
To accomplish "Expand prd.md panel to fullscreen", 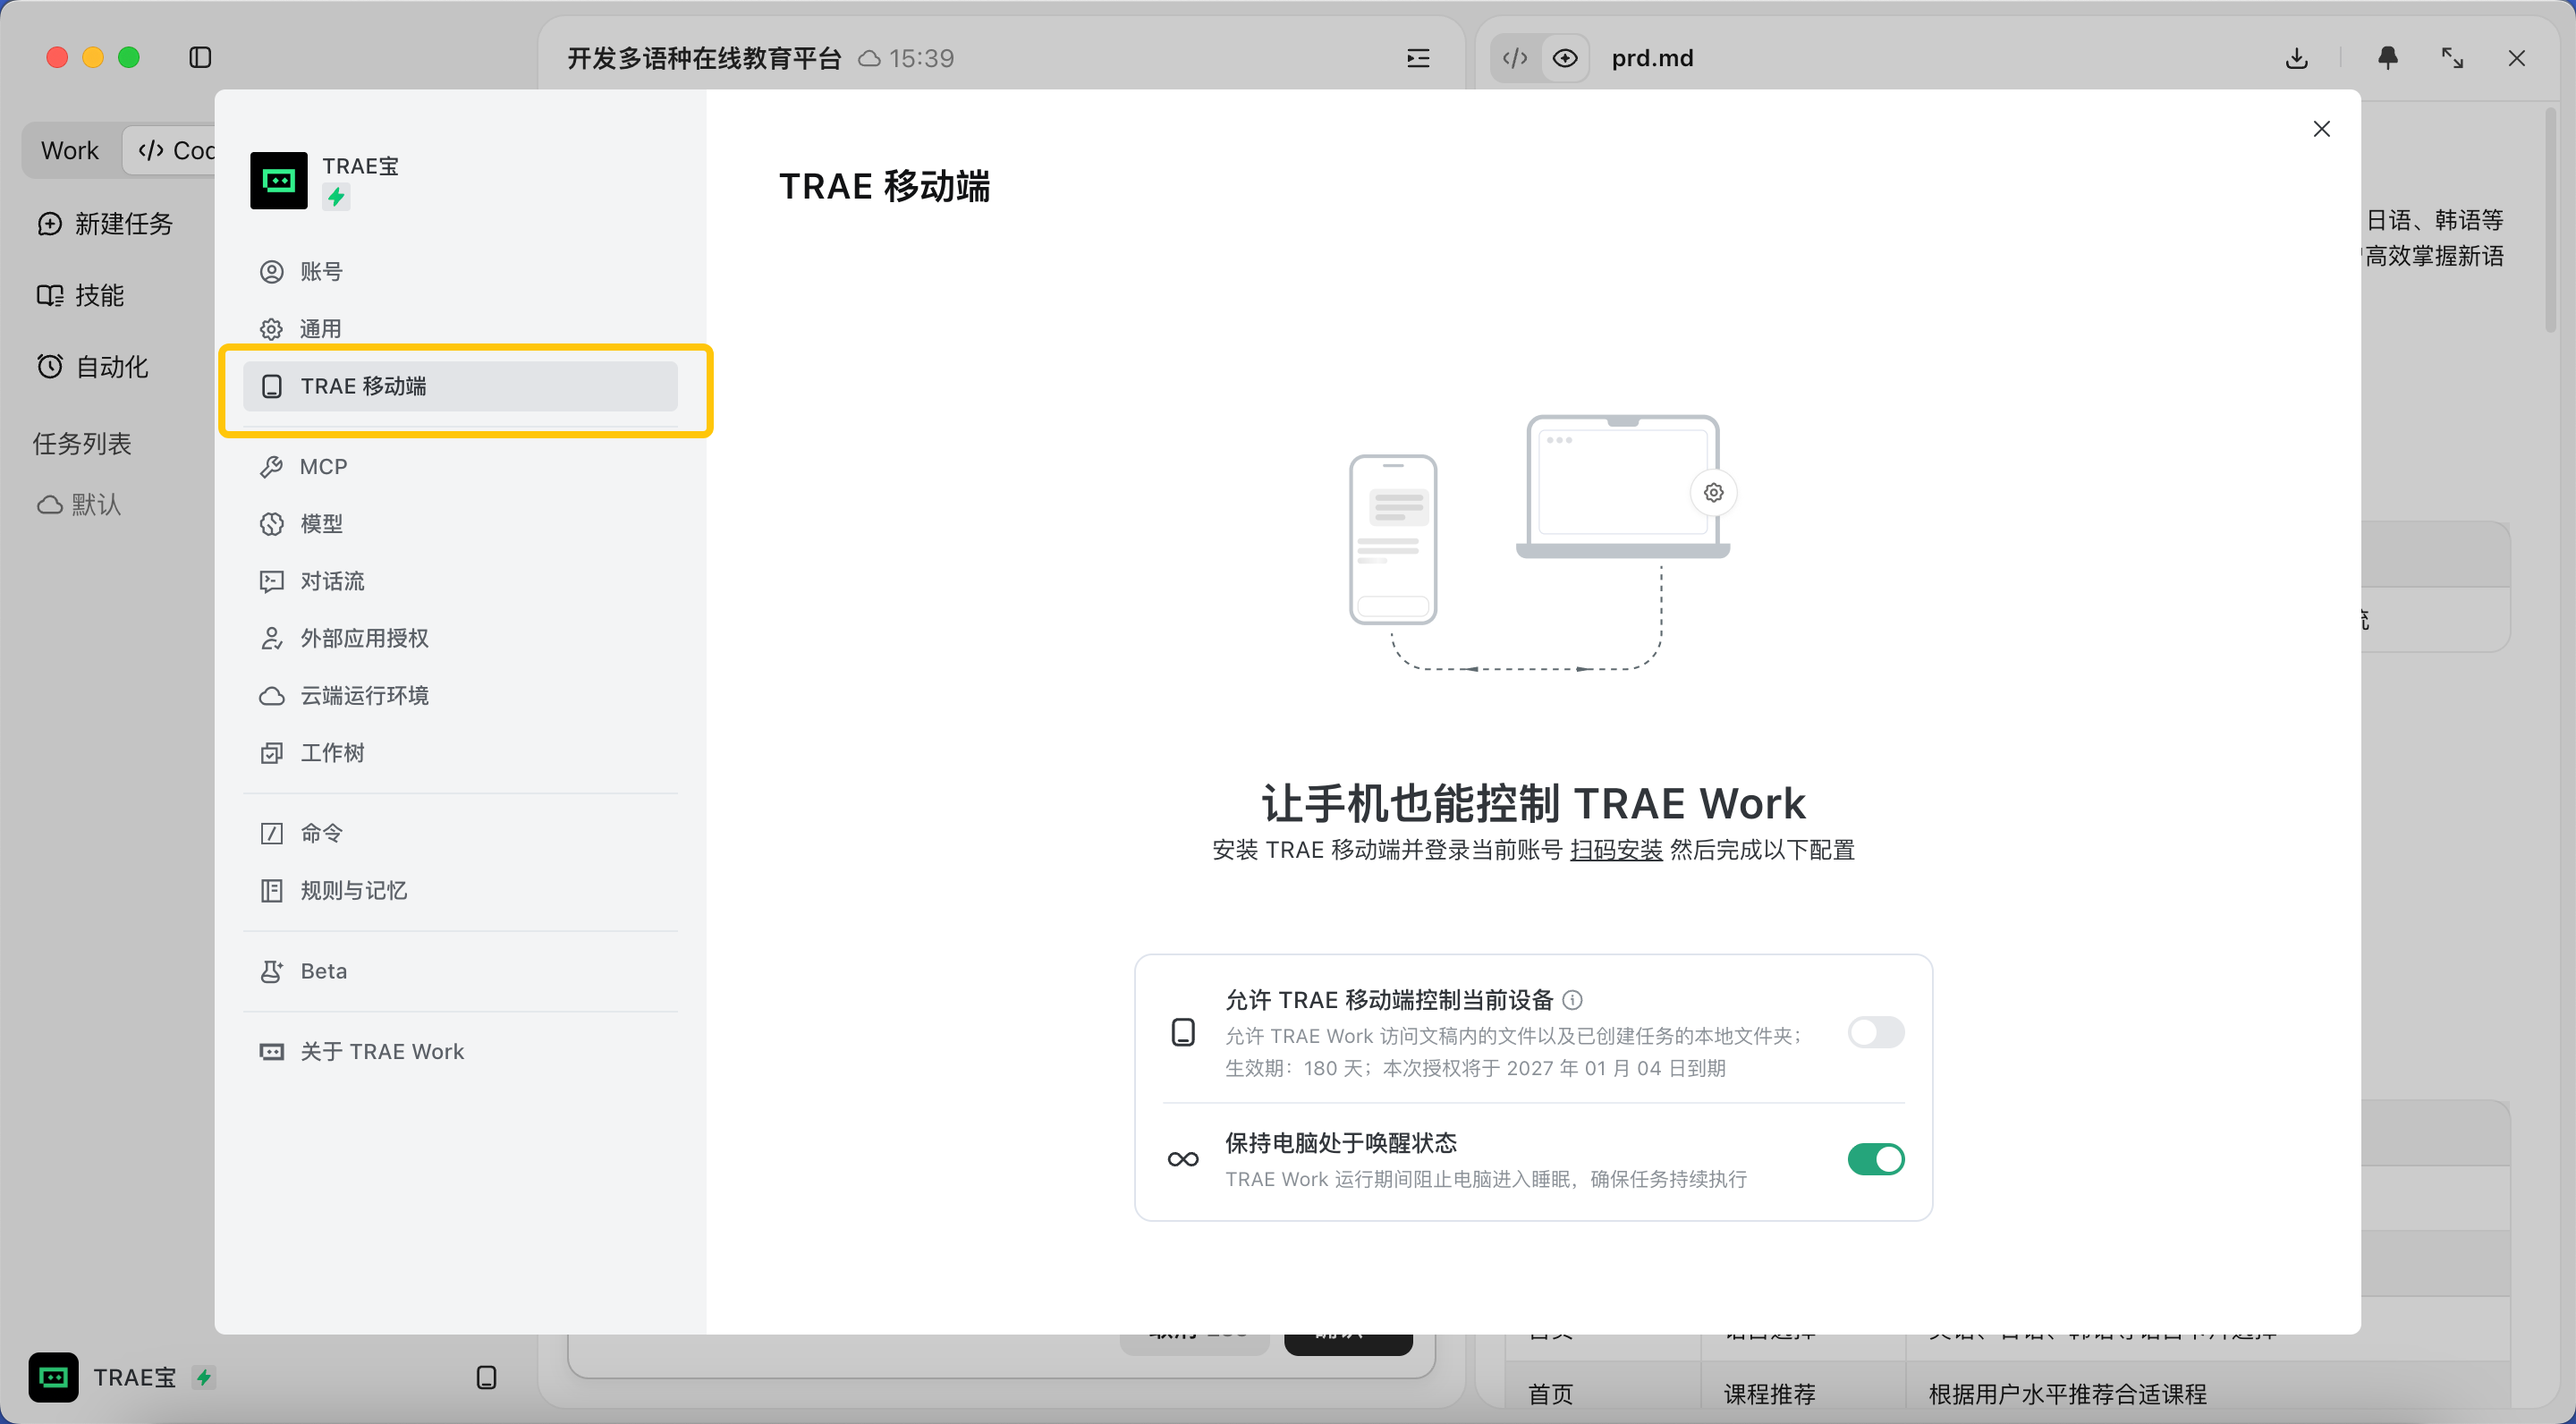I will tap(2452, 58).
